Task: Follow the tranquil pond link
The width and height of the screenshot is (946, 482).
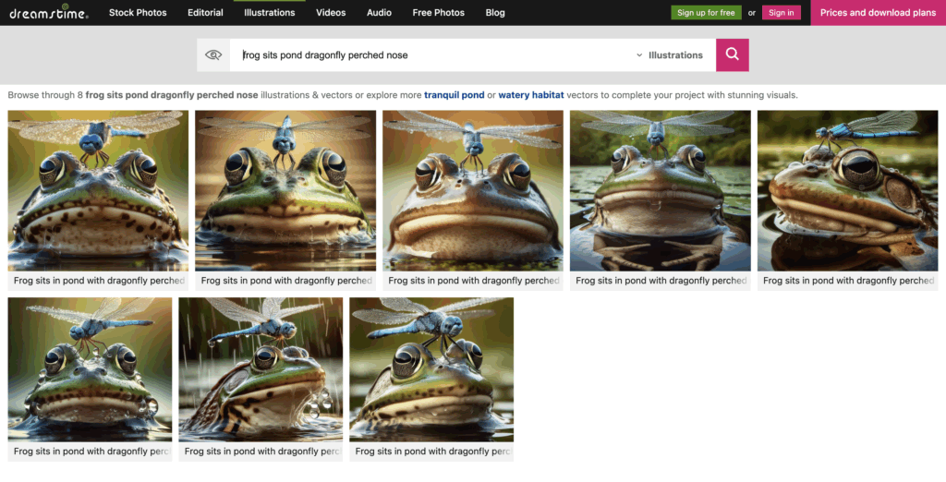Action: tap(455, 95)
